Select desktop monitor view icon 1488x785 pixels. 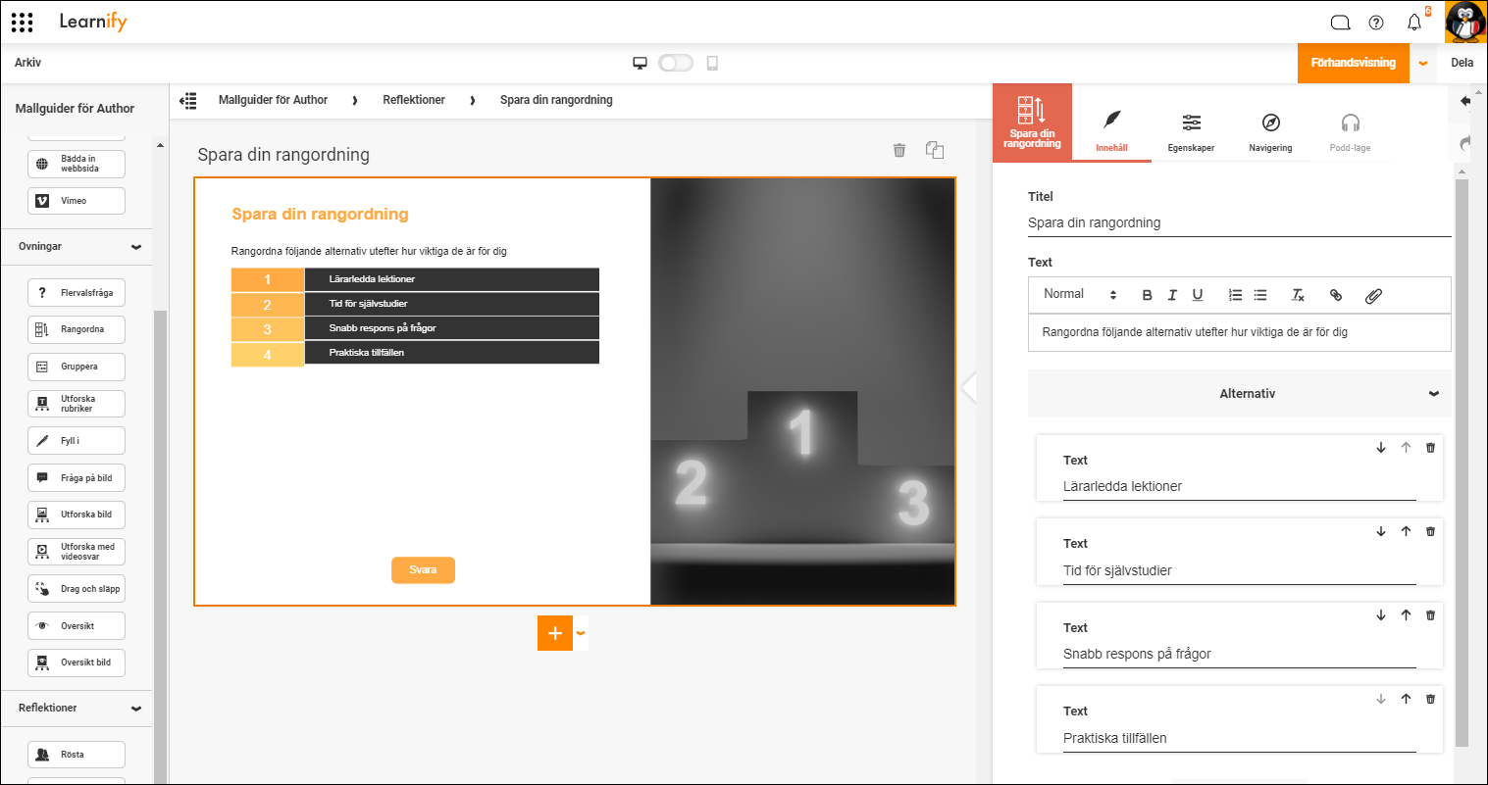[640, 63]
